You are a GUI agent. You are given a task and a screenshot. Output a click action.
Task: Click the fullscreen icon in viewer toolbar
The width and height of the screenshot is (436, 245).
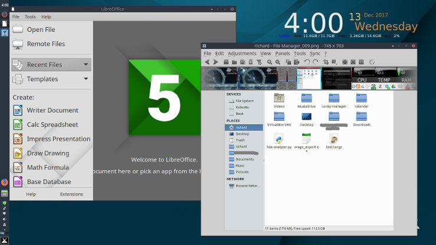[345, 62]
